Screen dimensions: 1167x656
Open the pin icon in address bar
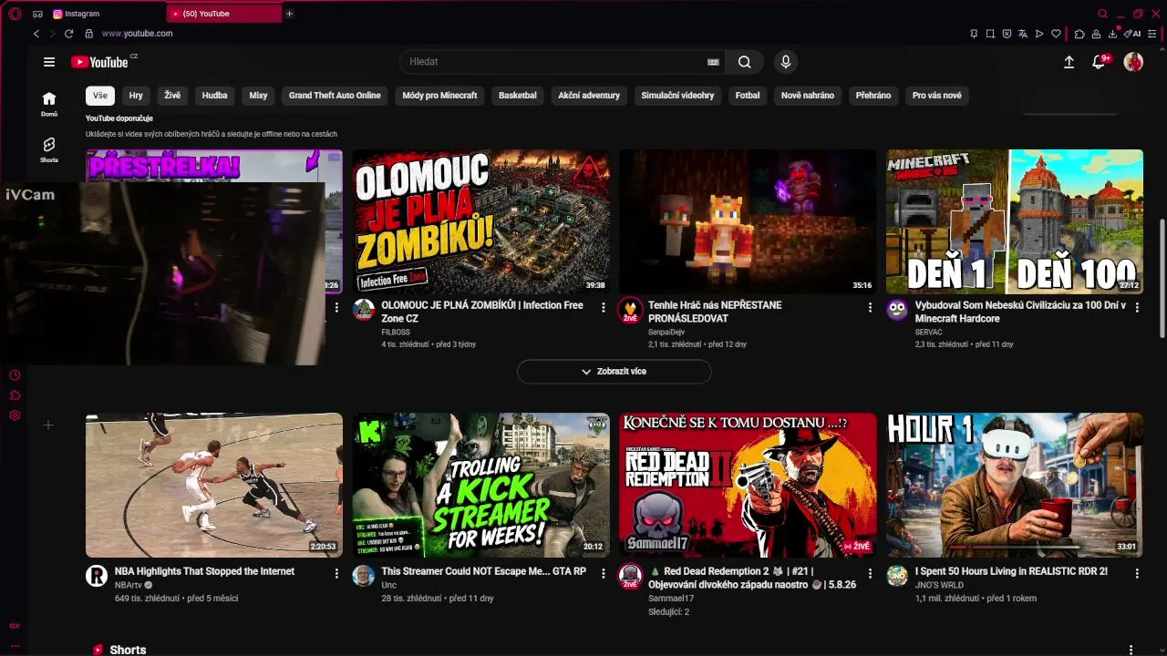[x=974, y=34]
